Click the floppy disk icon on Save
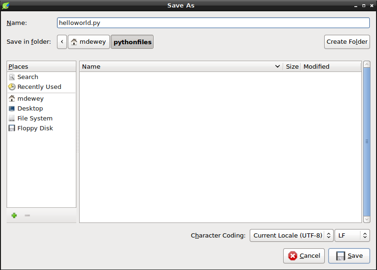Image resolution: width=377 pixels, height=270 pixels. point(340,256)
